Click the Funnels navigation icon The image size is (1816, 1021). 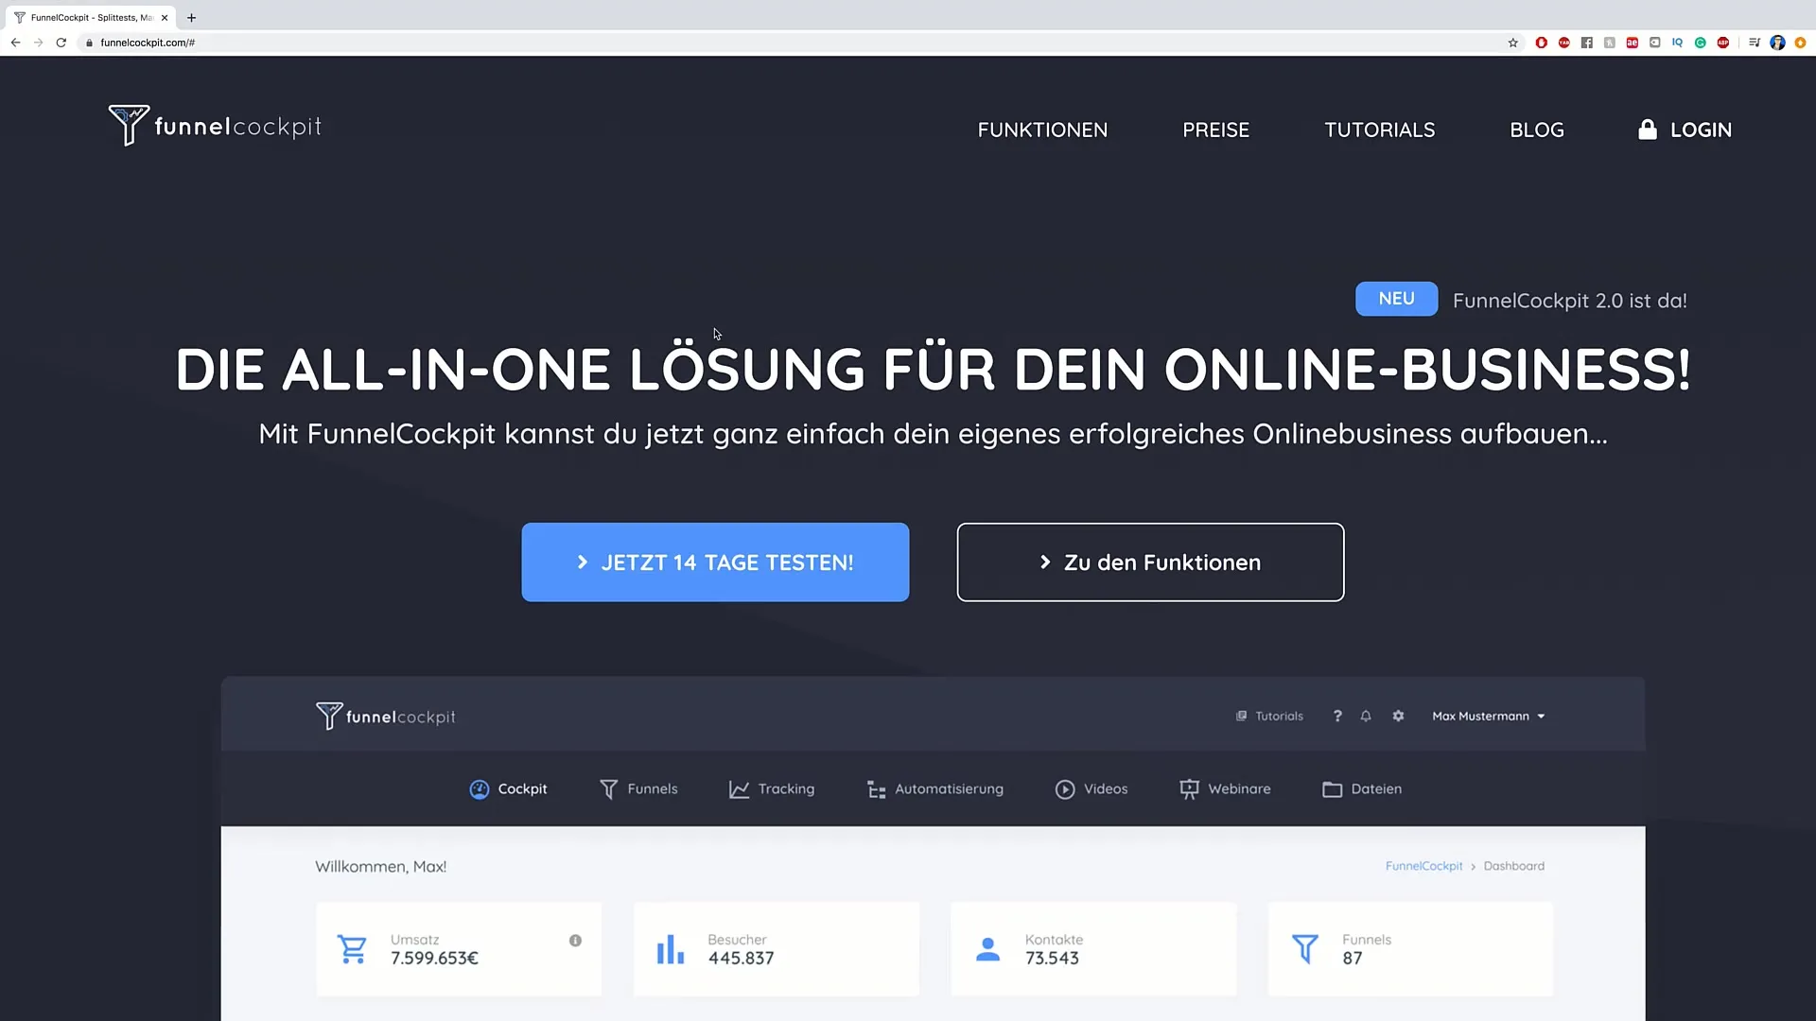(x=609, y=787)
